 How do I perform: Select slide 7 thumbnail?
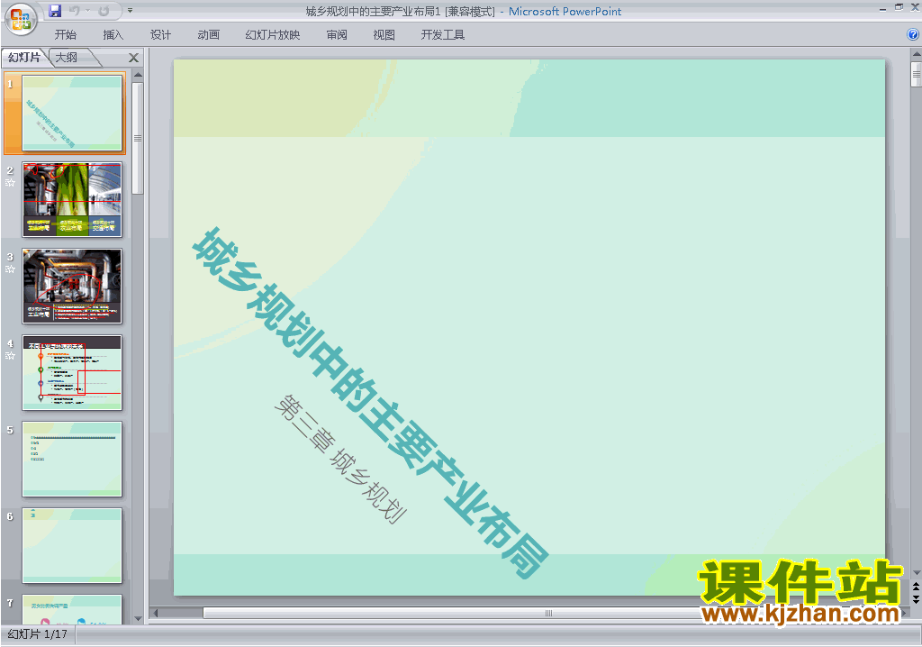point(72,609)
